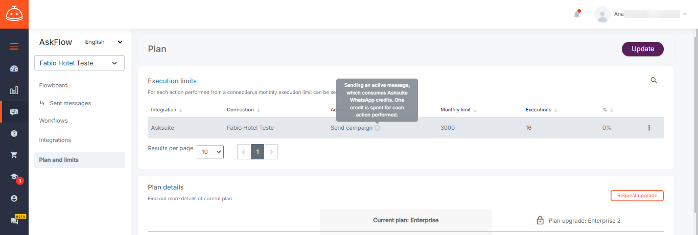Expand the user account menu chevron
Screen dimensions: 698x235
click(x=685, y=14)
